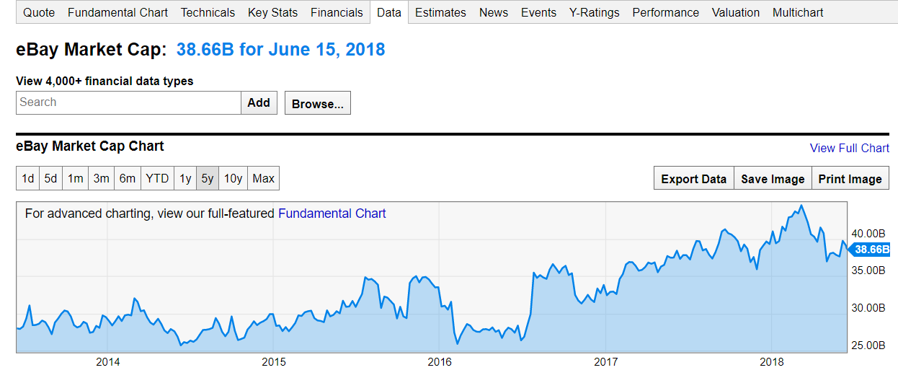This screenshot has width=898, height=383.
Task: Click Print Image button
Action: [x=850, y=178]
